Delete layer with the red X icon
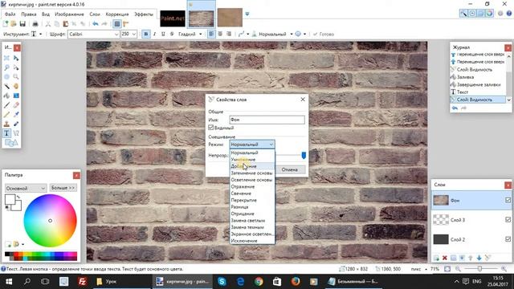Screen dimensions: 514x289 point(445,258)
